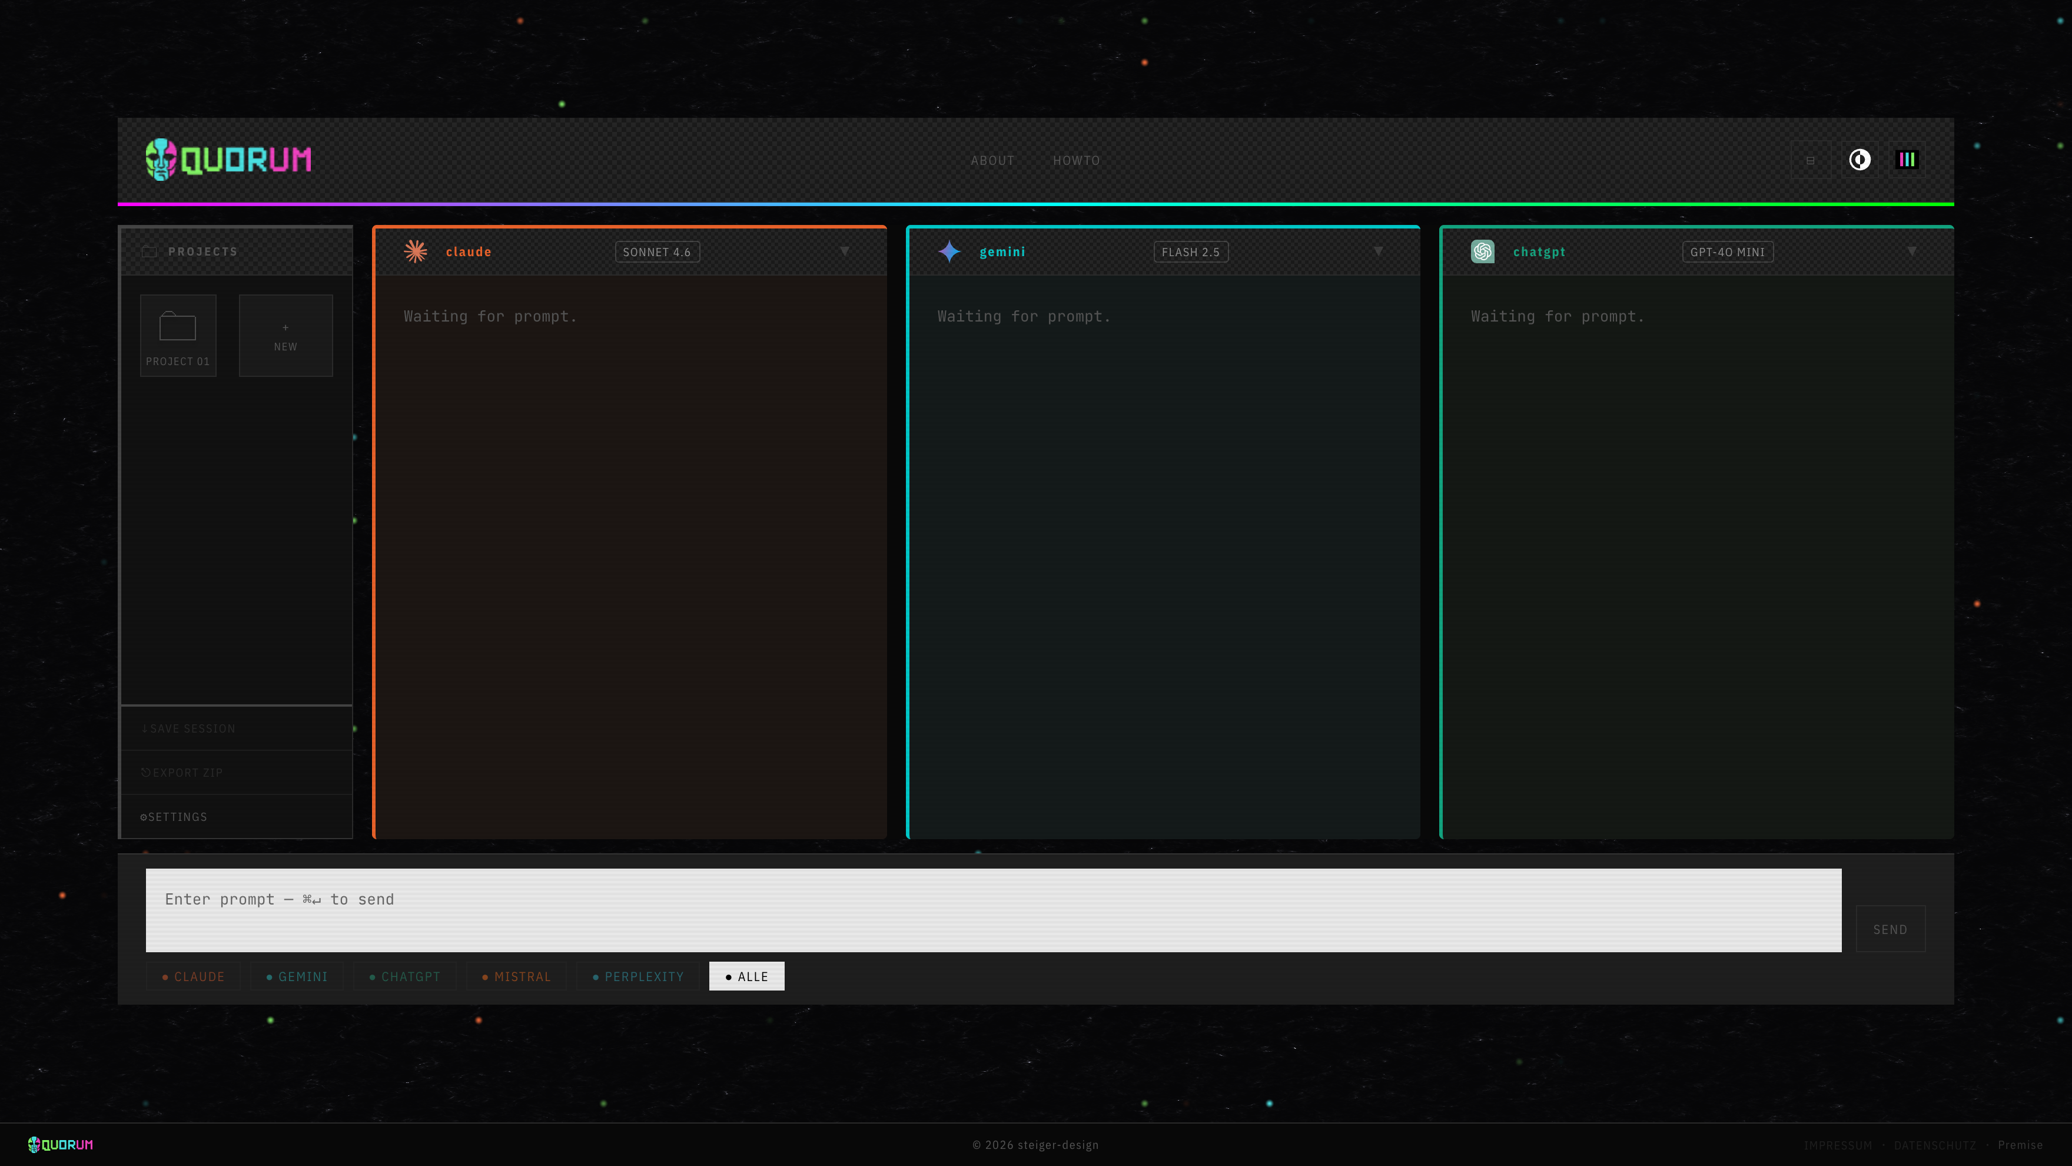This screenshot has width=2072, height=1166.
Task: Toggle the MISTRAL model chip
Action: coord(516,976)
